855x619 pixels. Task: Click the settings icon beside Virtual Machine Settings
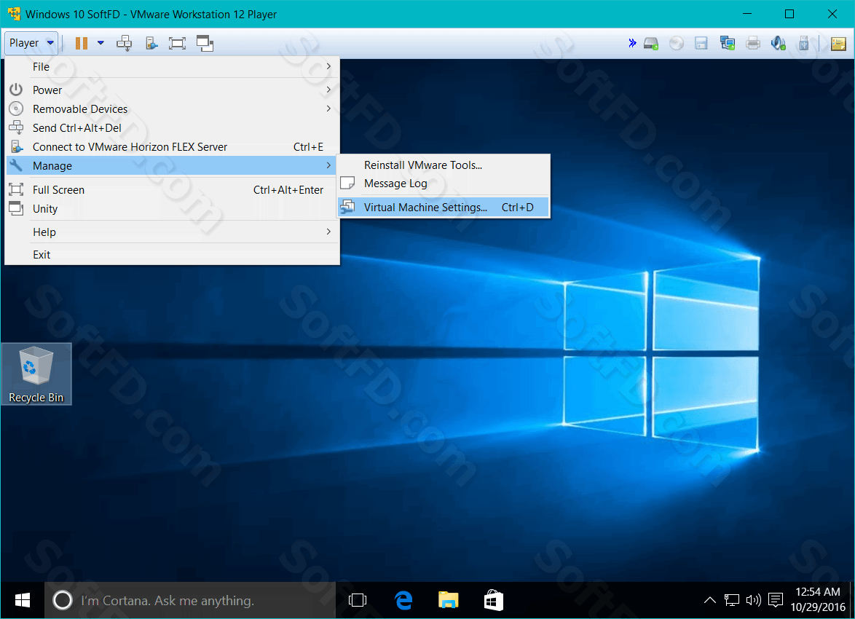point(347,207)
